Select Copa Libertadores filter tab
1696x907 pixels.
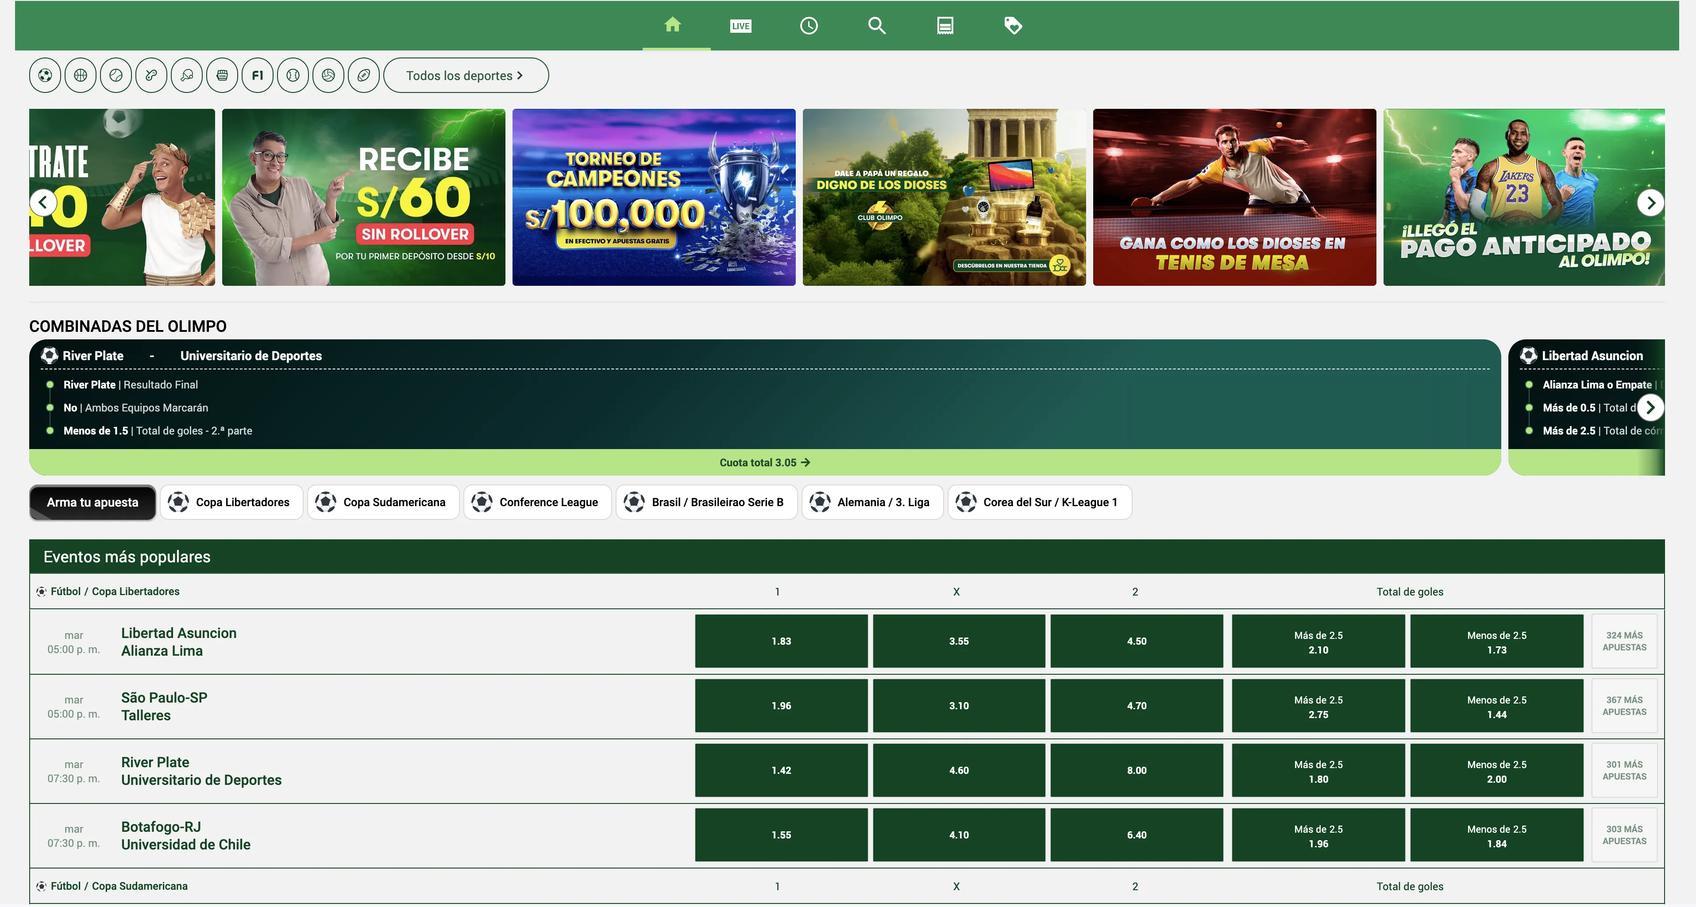click(231, 502)
